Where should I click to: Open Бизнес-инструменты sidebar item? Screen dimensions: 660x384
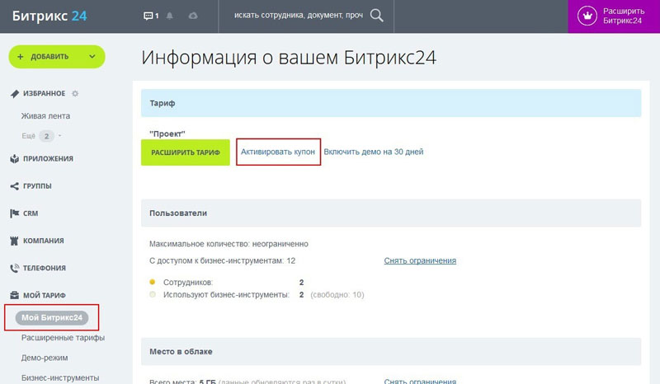60,377
